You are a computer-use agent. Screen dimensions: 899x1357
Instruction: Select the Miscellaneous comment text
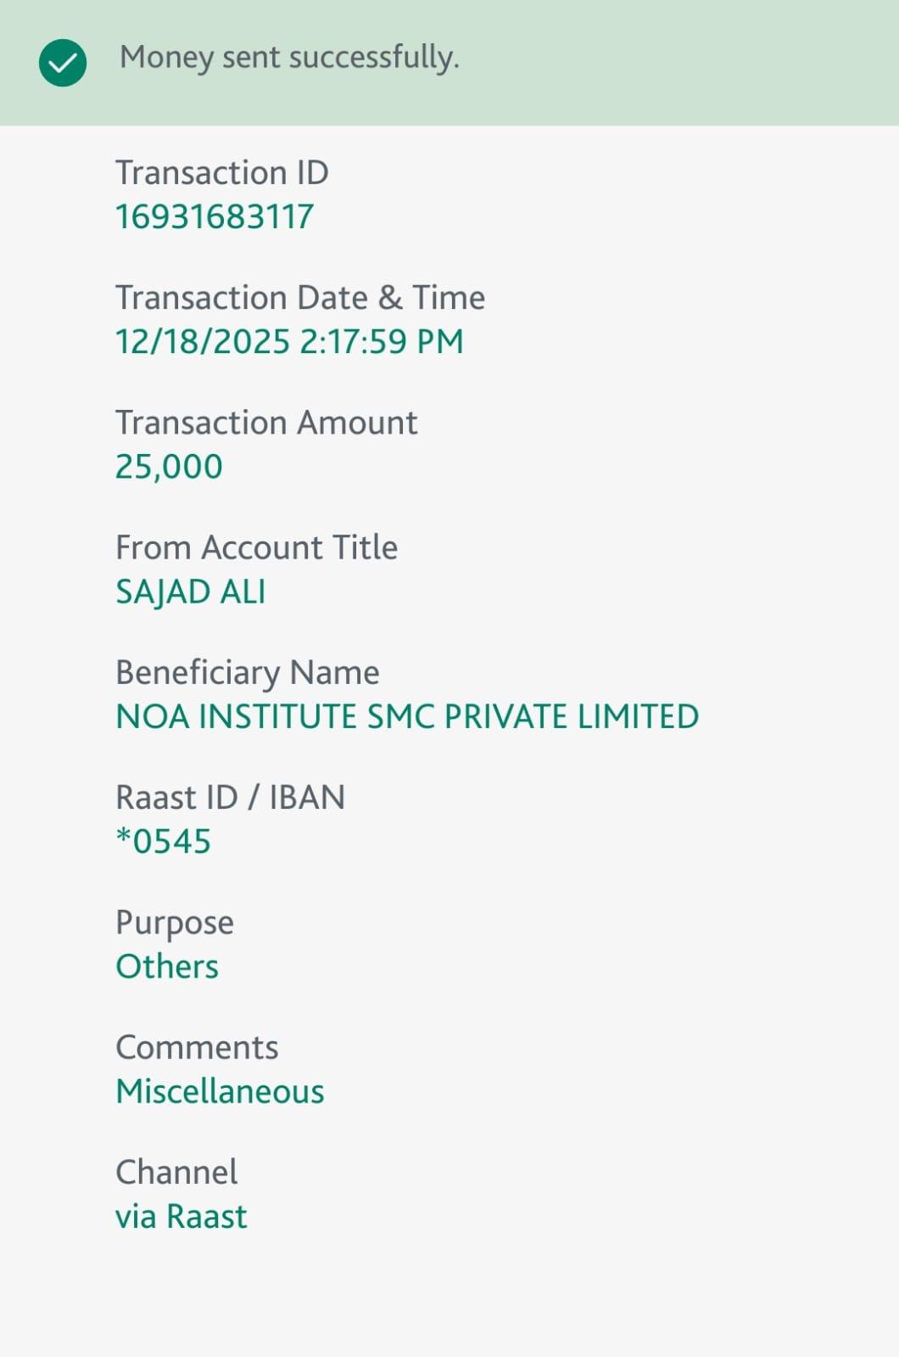tap(220, 1091)
